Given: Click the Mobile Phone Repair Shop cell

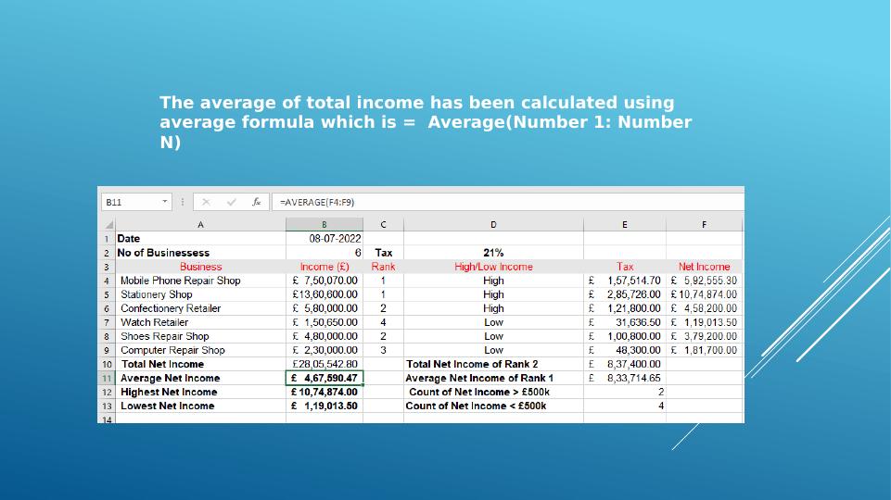Looking at the screenshot, I should point(200,281).
